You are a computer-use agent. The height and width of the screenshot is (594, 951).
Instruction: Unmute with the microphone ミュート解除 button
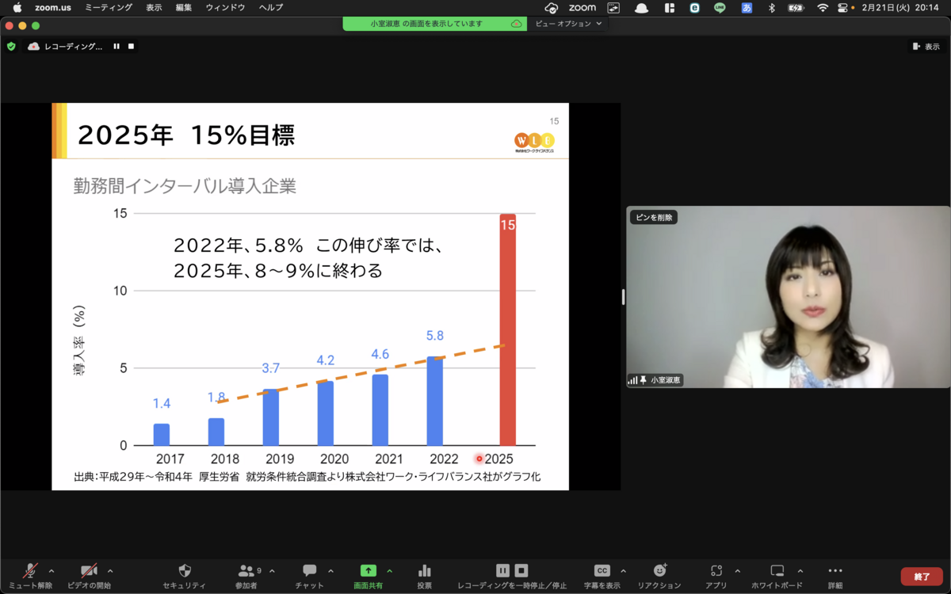coord(30,576)
